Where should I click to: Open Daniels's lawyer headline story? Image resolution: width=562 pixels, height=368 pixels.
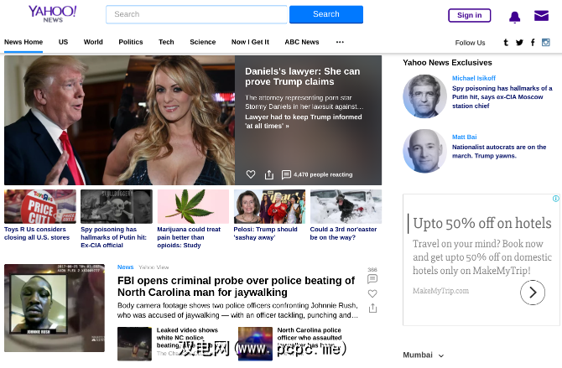[x=303, y=76]
